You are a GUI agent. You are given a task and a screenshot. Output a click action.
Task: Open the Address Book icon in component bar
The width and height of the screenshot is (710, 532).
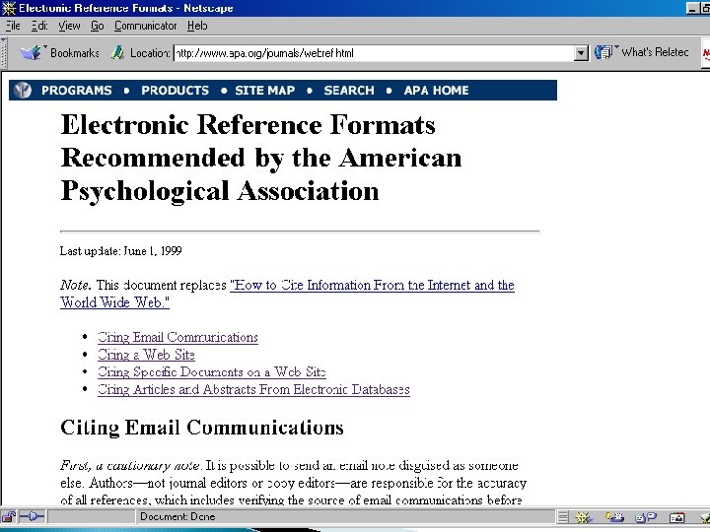[x=676, y=516]
